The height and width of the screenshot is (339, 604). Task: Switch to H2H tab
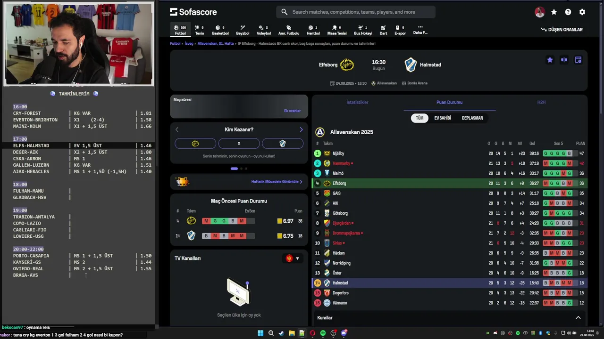[541, 102]
